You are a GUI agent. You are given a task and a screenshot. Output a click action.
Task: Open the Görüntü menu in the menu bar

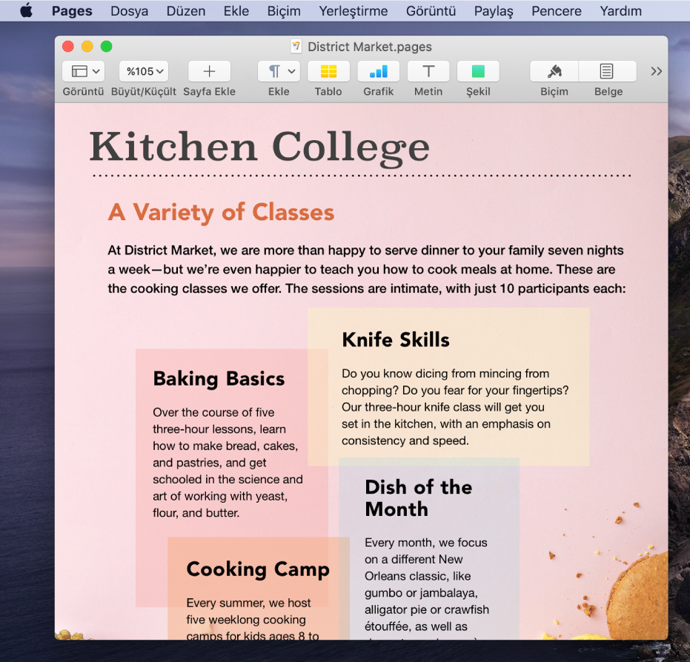[x=431, y=10]
